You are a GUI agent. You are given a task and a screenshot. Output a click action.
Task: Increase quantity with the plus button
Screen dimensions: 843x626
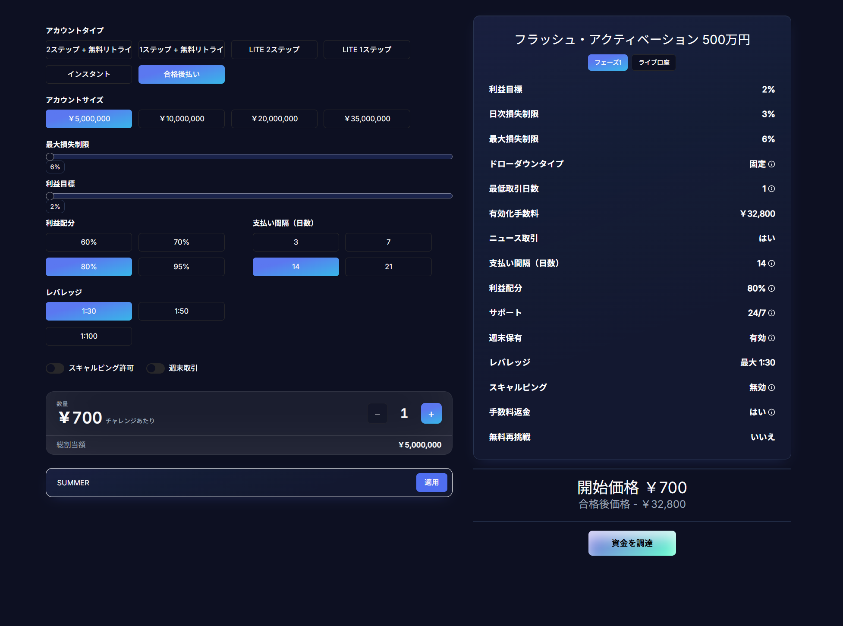tap(431, 413)
